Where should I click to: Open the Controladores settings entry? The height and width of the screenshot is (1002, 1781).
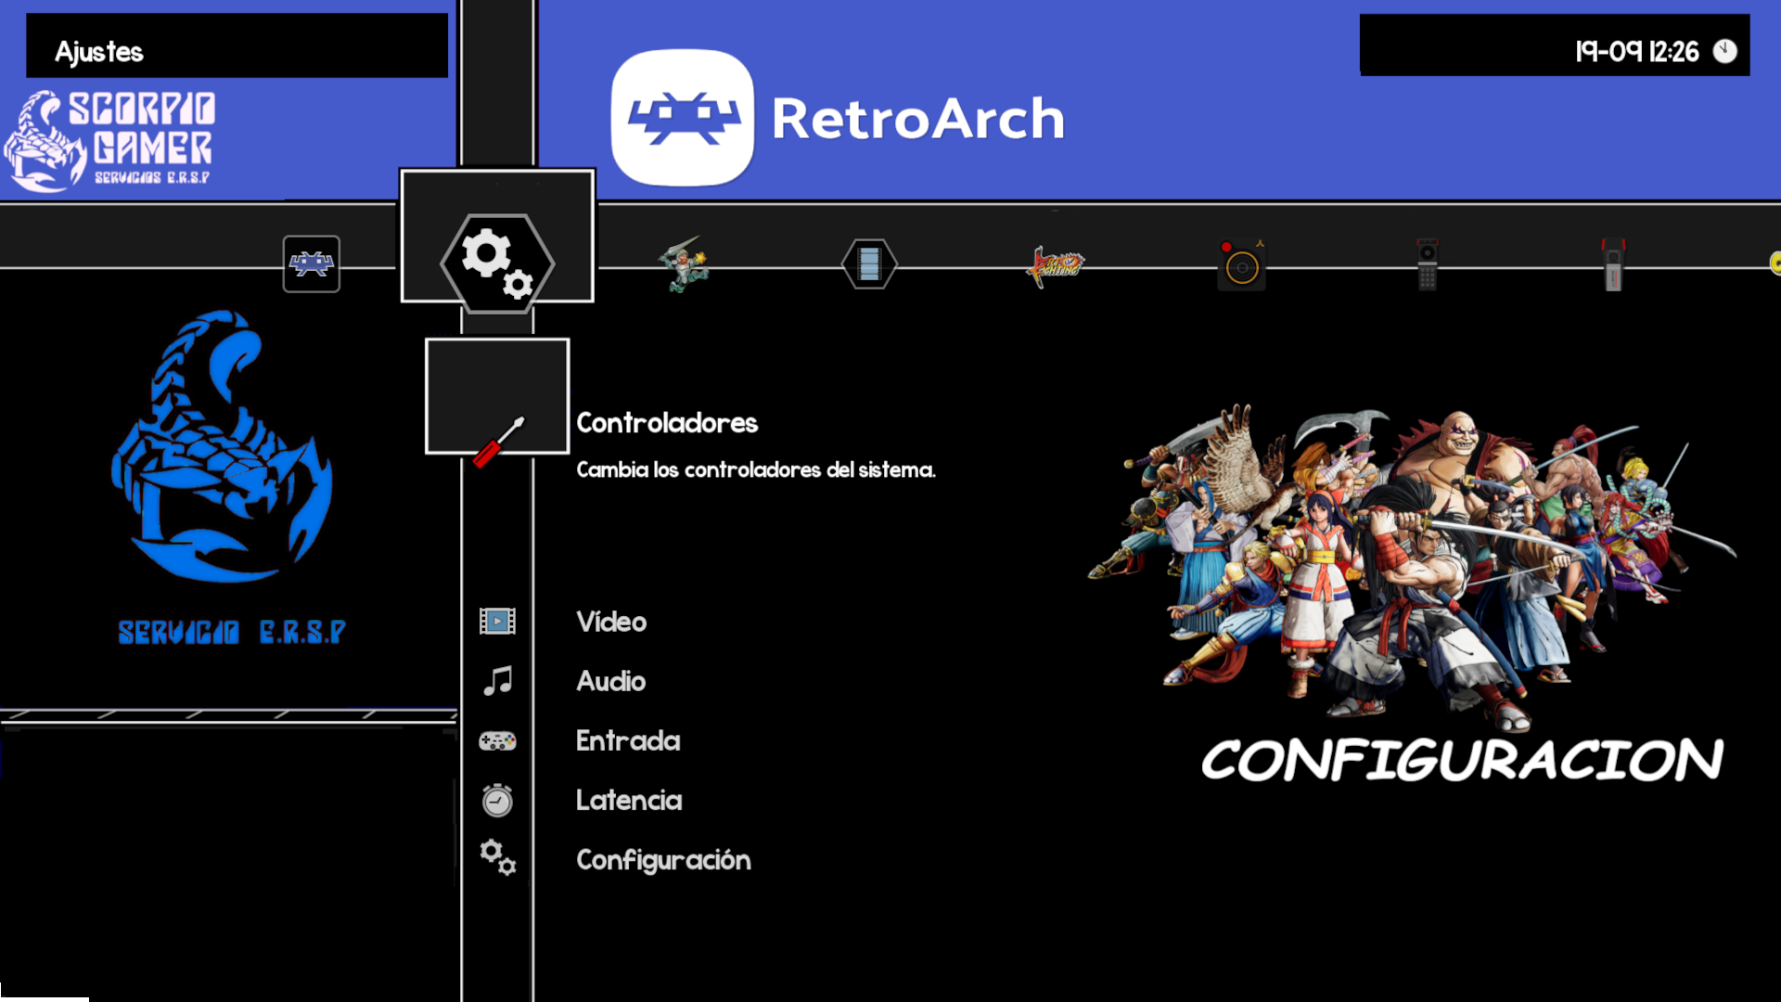pos(666,423)
